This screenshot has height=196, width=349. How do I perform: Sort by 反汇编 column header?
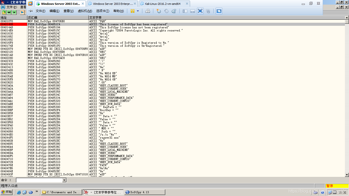pos(58,18)
